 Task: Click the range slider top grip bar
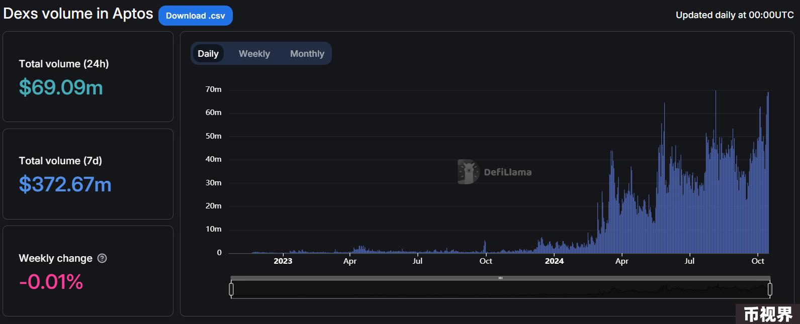[x=500, y=278]
